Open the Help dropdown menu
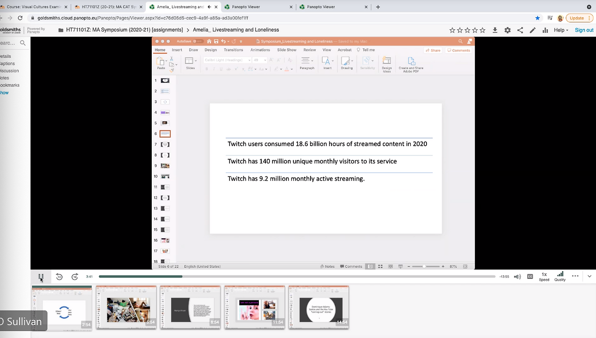The image size is (596, 338). click(561, 30)
